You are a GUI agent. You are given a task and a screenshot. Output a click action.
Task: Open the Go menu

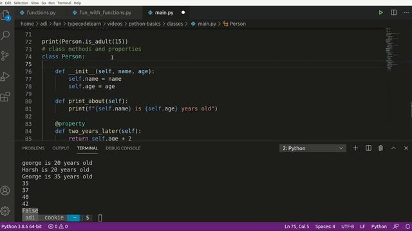44,3
